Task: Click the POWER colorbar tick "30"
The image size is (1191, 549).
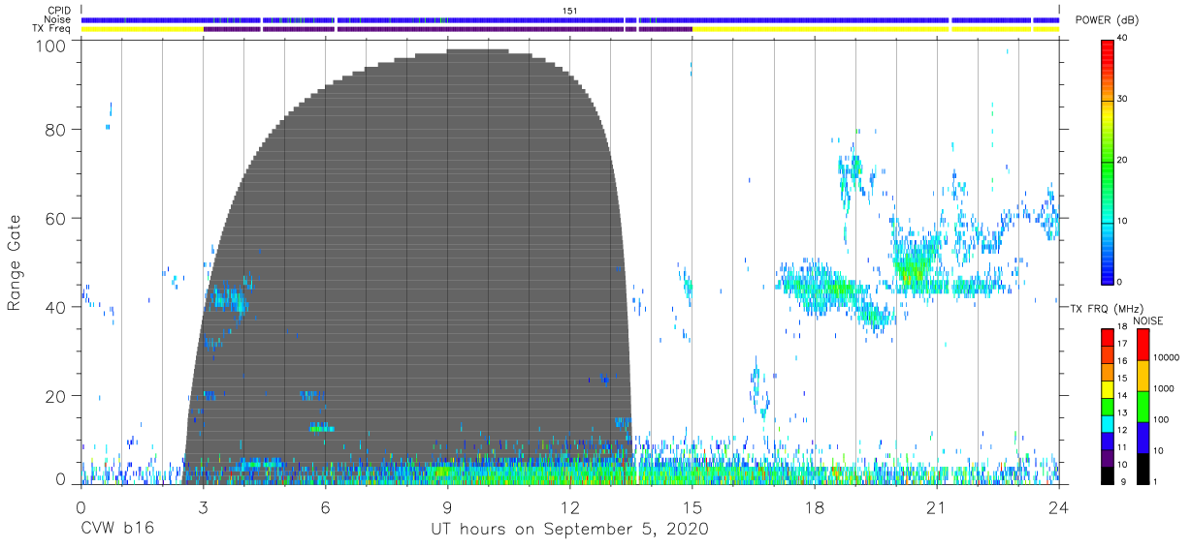Action: pyautogui.click(x=1124, y=99)
